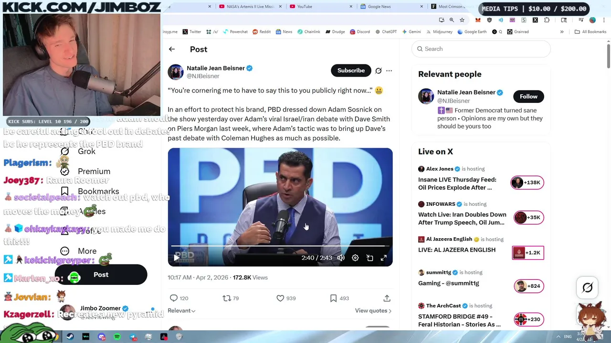Viewport: 611px width, 343px height.
Task: Open video settings gear icon
Action: point(355,258)
